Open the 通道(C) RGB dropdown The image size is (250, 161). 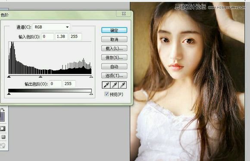click(51, 27)
